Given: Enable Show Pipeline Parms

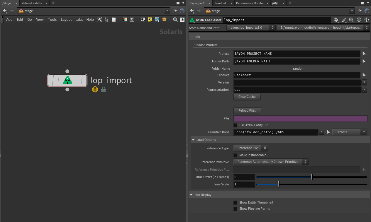Looking at the screenshot, I should point(235,209).
